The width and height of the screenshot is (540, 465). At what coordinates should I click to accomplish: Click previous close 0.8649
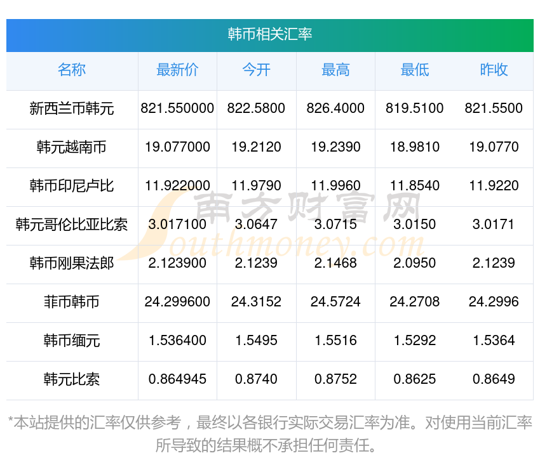494,379
